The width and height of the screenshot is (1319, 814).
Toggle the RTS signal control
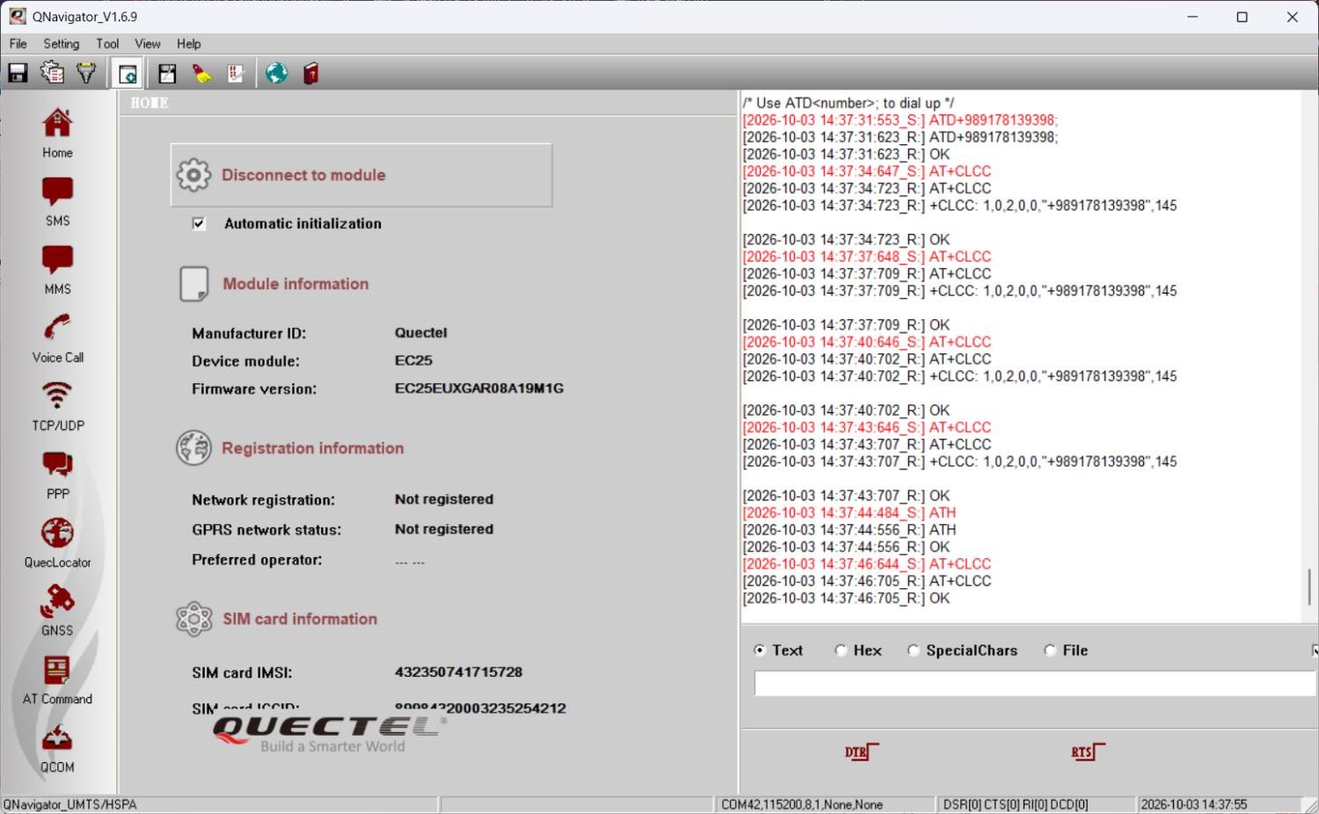[1088, 752]
